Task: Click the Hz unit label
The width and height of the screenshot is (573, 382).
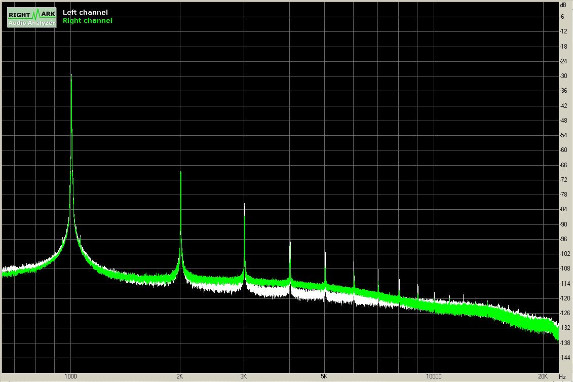Action: pos(563,376)
